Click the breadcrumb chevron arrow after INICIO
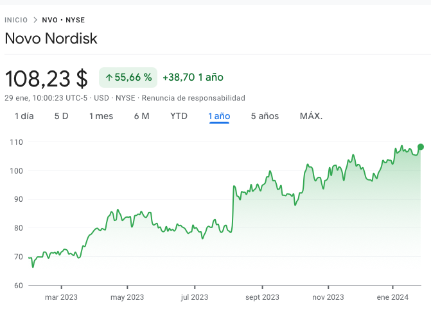 tap(36, 20)
